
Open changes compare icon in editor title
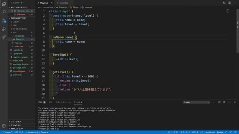point(224,3)
